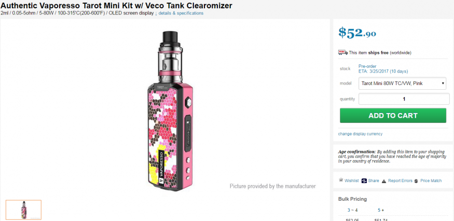Image resolution: width=454 pixels, height=221 pixels.
Task: Click the Price Match dollar icon
Action: [416, 181]
